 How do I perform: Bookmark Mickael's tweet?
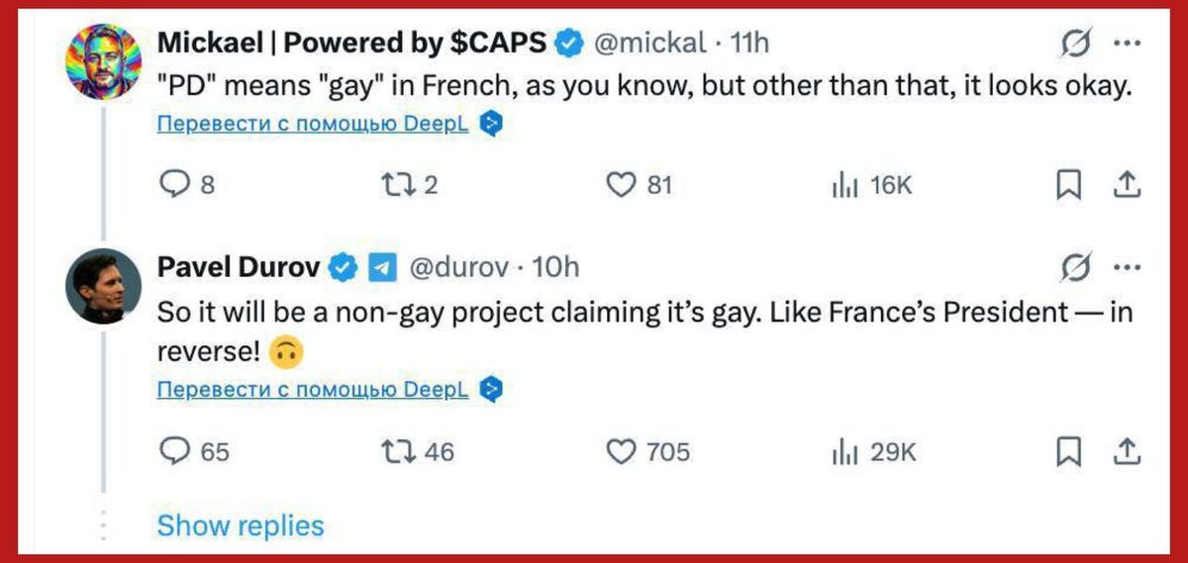coord(1068,185)
